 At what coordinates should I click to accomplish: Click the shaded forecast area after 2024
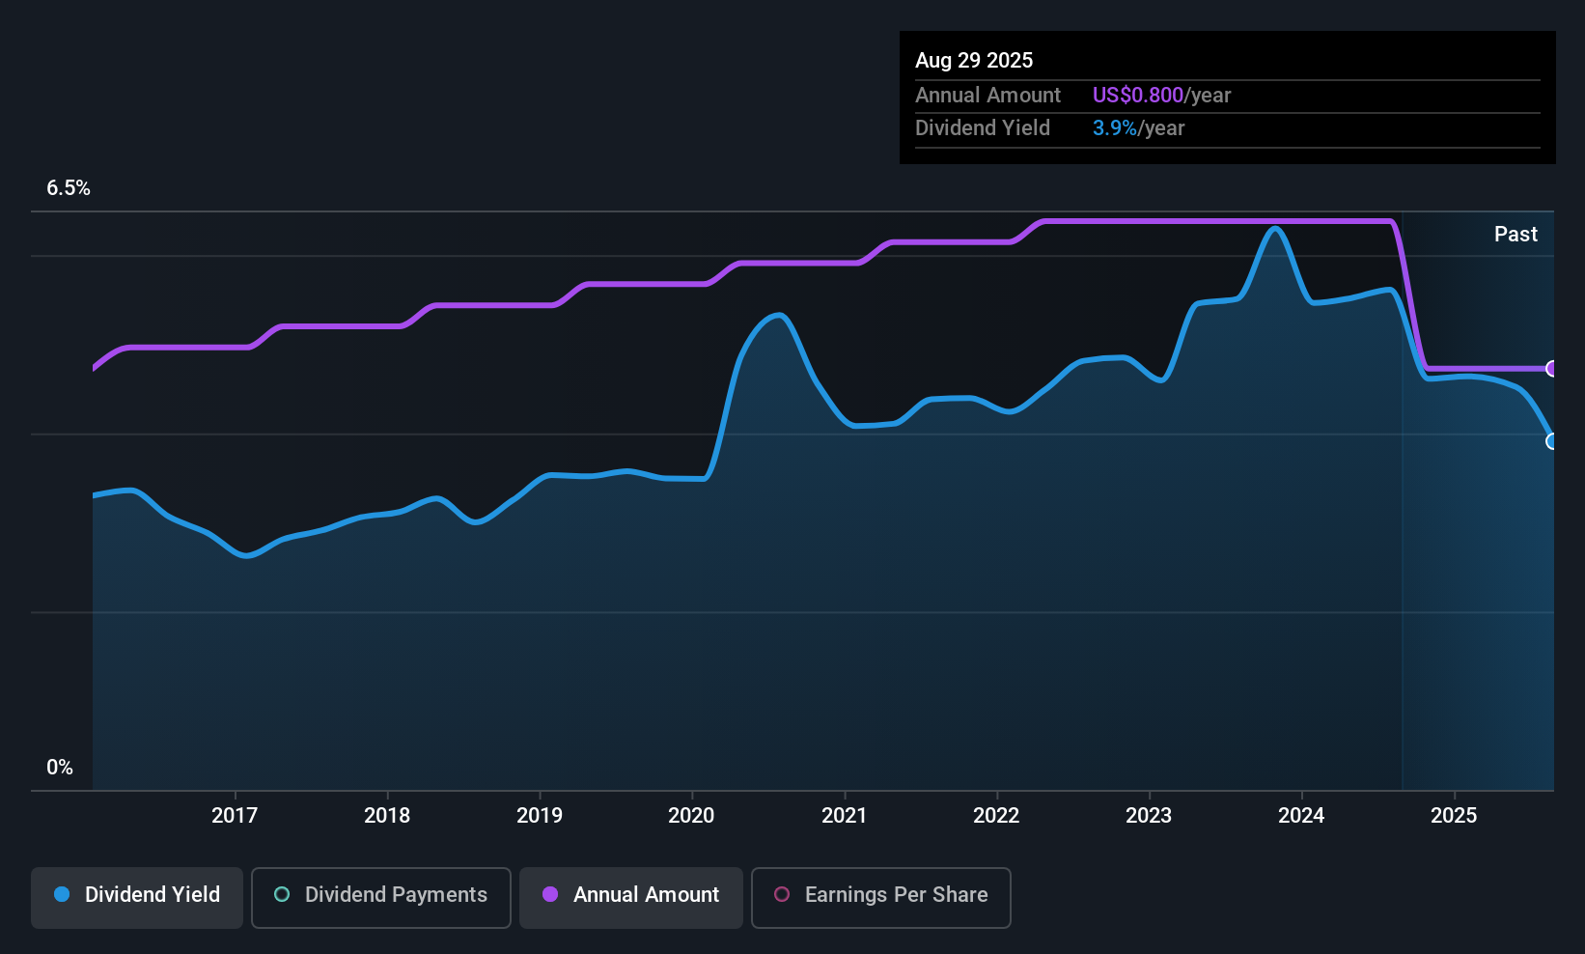[1477, 579]
